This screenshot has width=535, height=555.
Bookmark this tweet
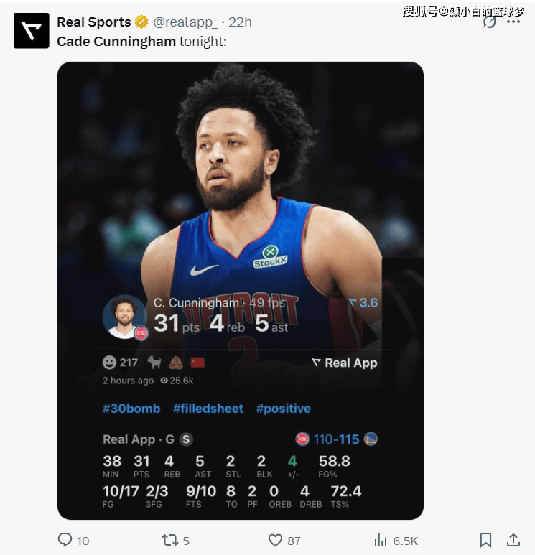click(486, 540)
